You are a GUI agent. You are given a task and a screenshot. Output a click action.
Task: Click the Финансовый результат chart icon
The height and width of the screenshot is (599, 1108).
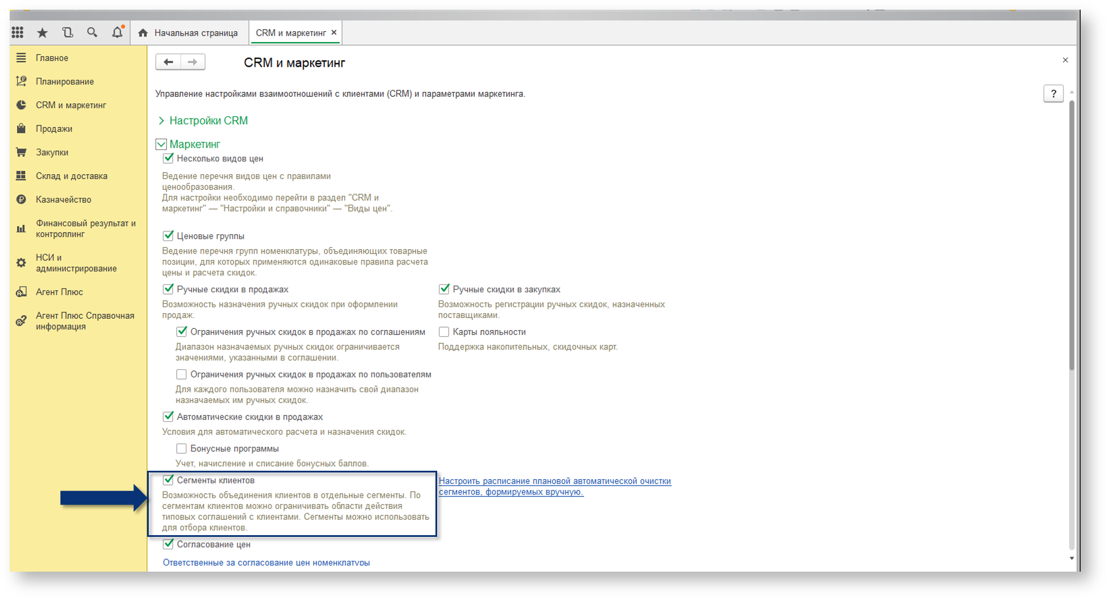point(21,229)
